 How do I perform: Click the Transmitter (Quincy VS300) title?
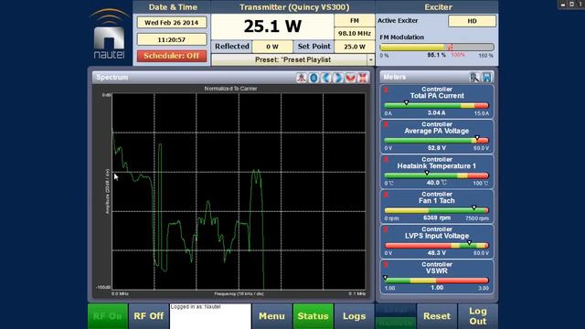tap(294, 7)
